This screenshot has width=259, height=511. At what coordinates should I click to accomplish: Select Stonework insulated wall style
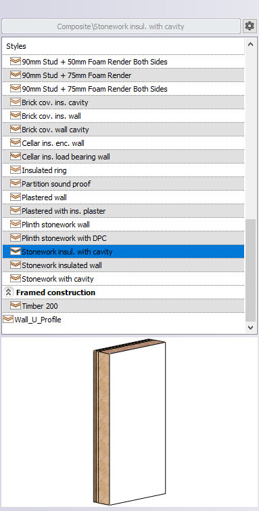coord(123,265)
